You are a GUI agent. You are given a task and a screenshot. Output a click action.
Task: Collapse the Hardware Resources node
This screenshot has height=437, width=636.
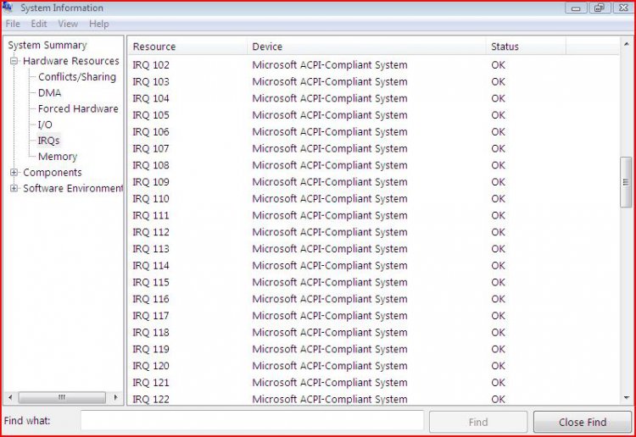(14, 61)
